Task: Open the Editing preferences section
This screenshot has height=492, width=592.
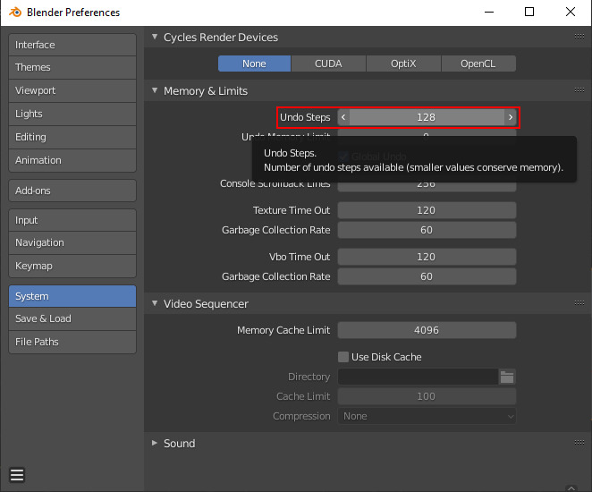Action: pos(72,137)
